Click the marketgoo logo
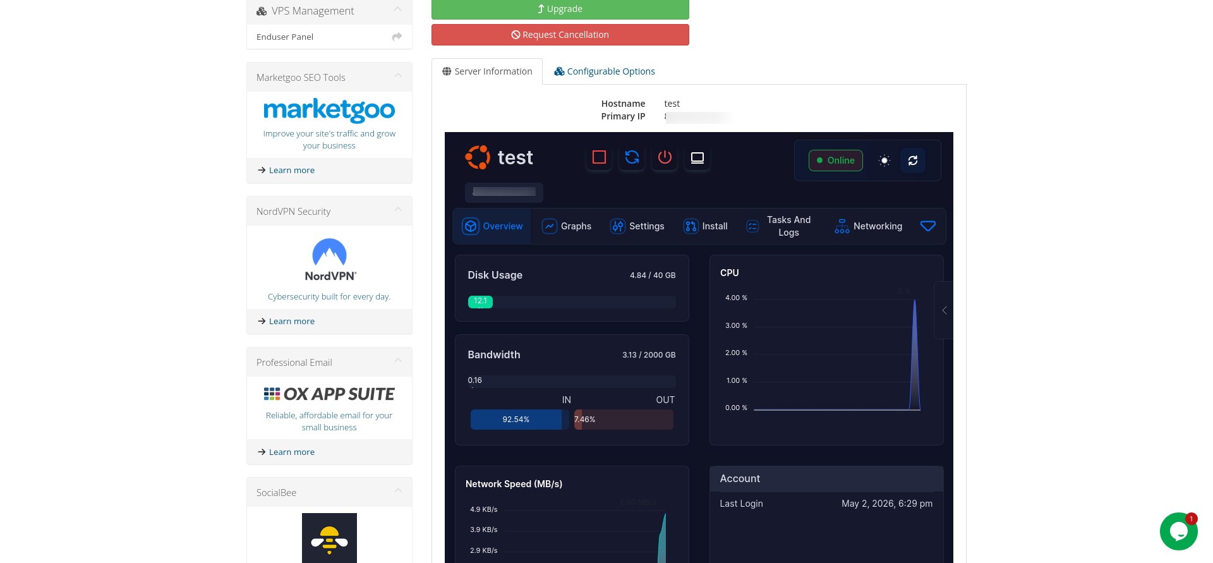The image size is (1213, 563). (x=329, y=110)
